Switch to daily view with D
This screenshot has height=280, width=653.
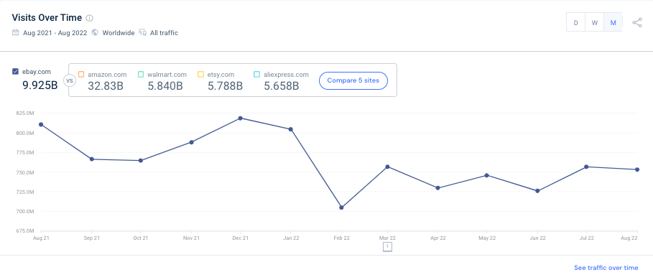(x=576, y=22)
